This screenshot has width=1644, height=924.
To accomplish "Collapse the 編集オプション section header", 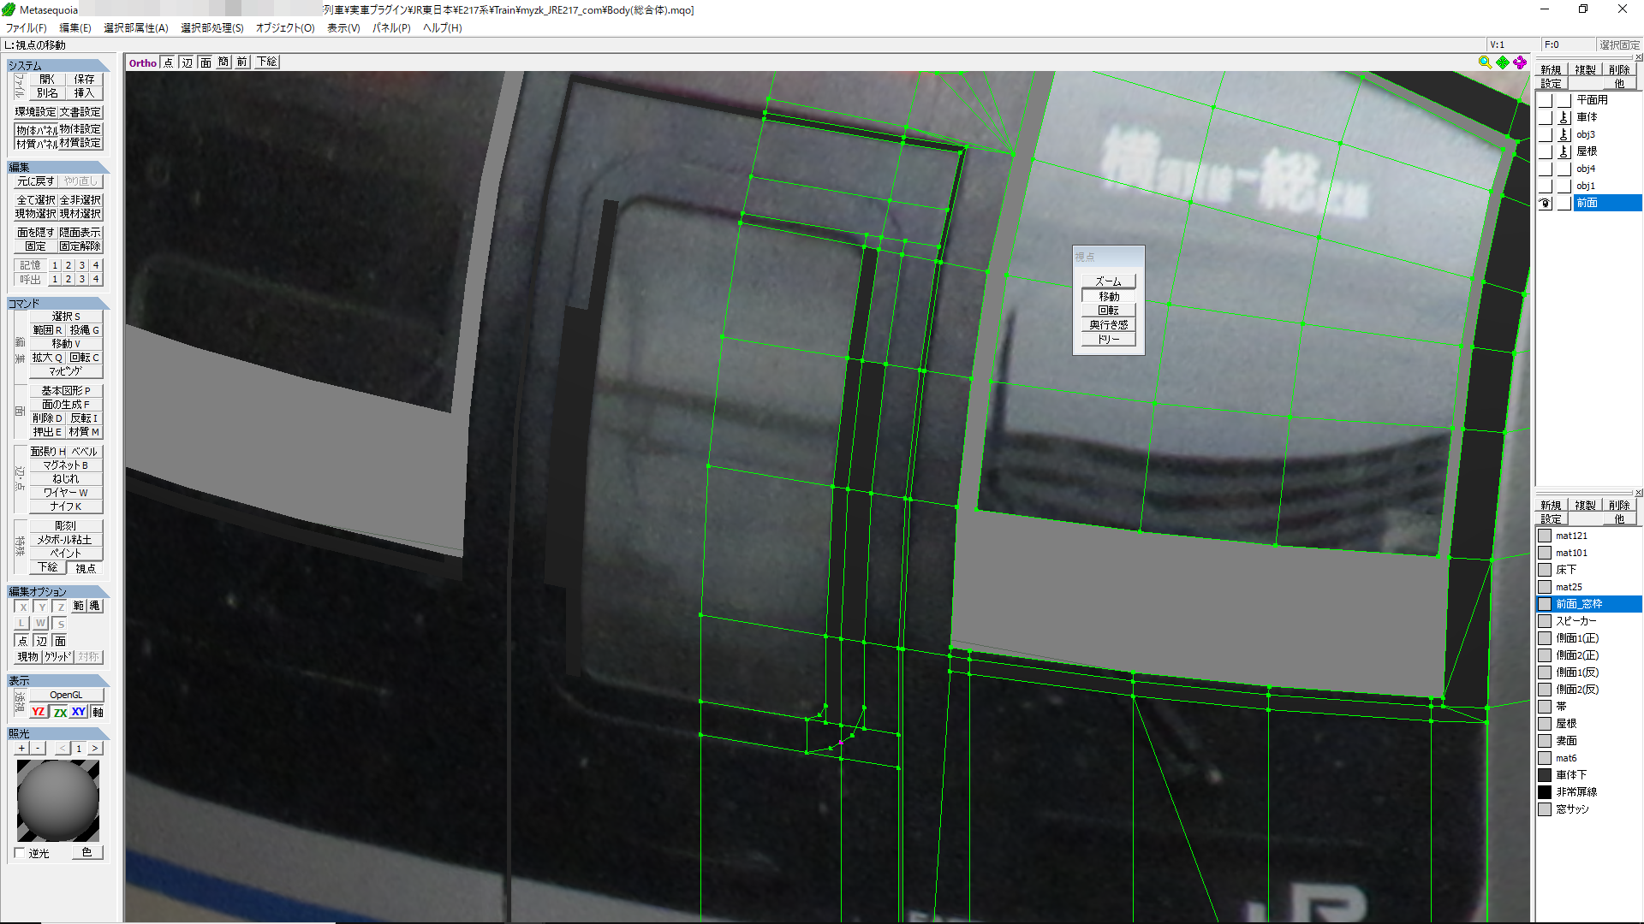I will point(58,591).
